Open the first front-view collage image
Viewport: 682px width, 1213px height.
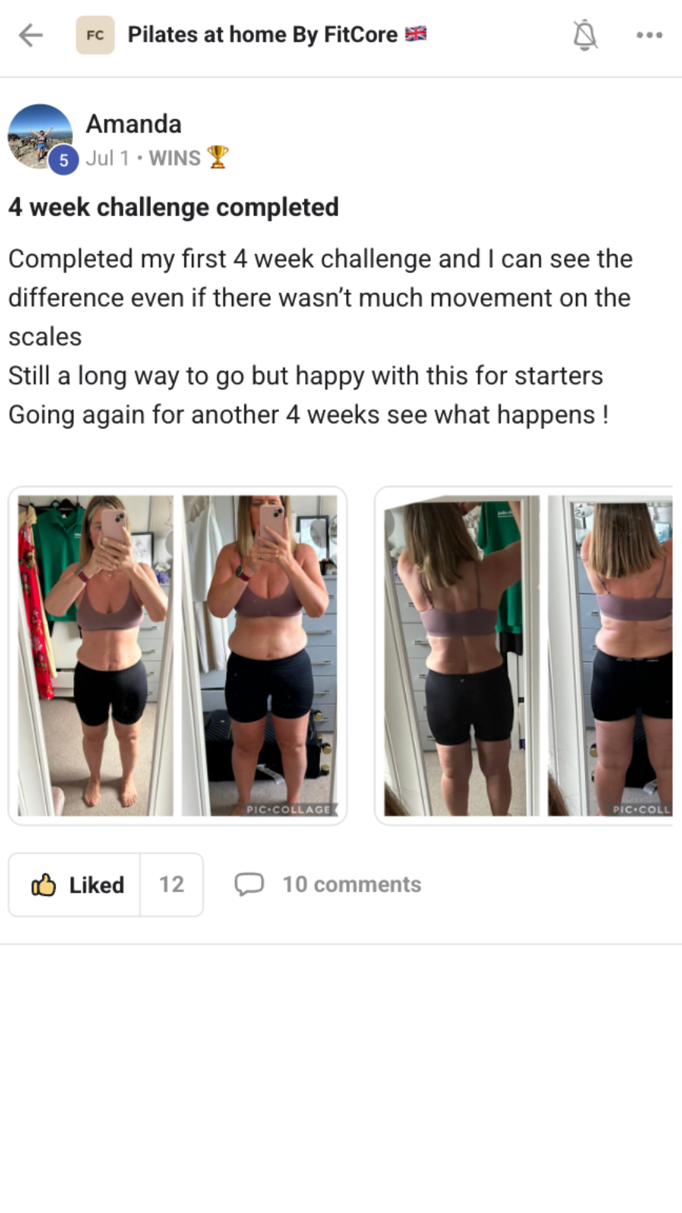click(177, 656)
